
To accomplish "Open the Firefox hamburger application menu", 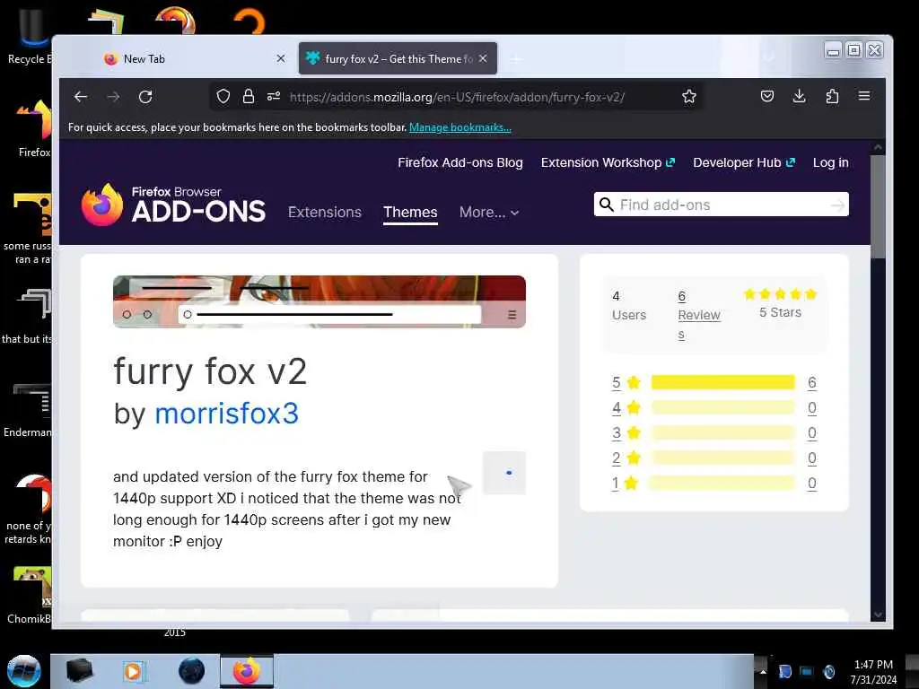I will point(864,95).
